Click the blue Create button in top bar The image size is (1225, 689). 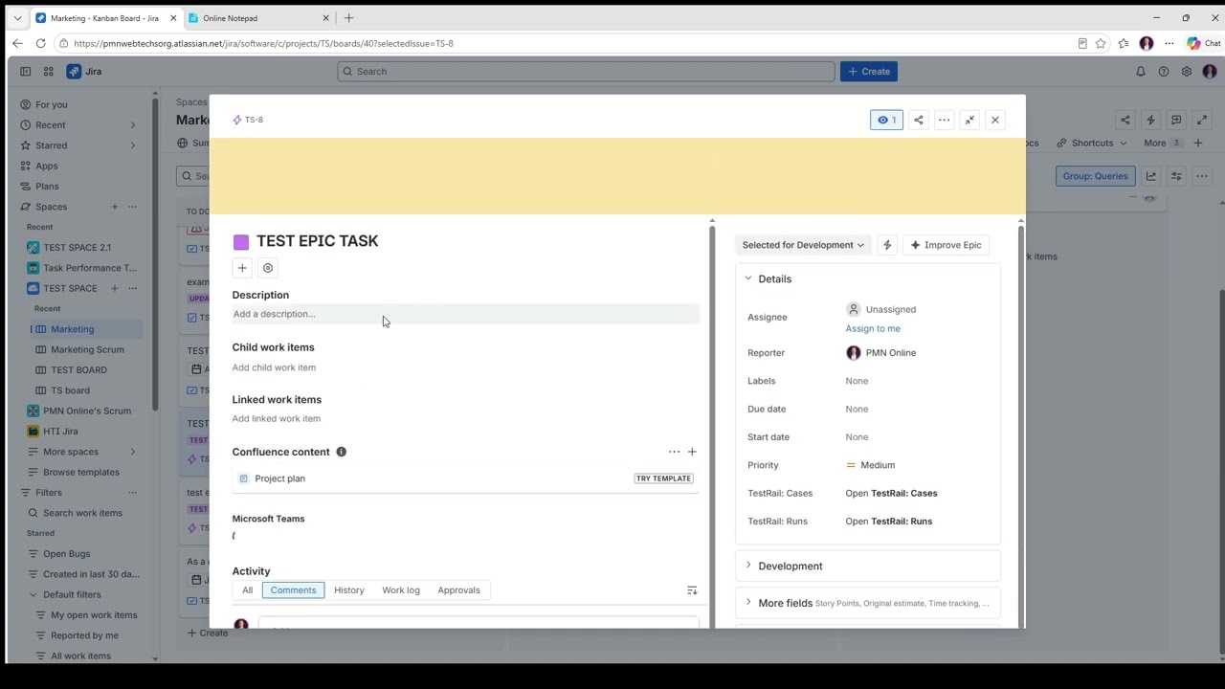click(x=869, y=72)
